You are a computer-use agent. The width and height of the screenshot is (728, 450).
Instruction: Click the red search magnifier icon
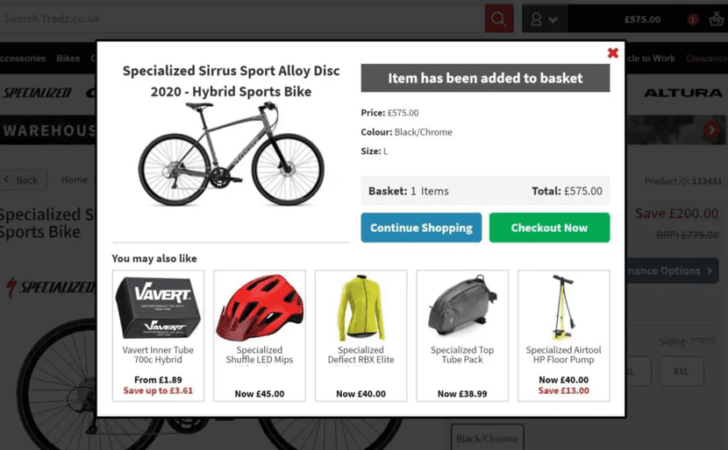pos(499,18)
